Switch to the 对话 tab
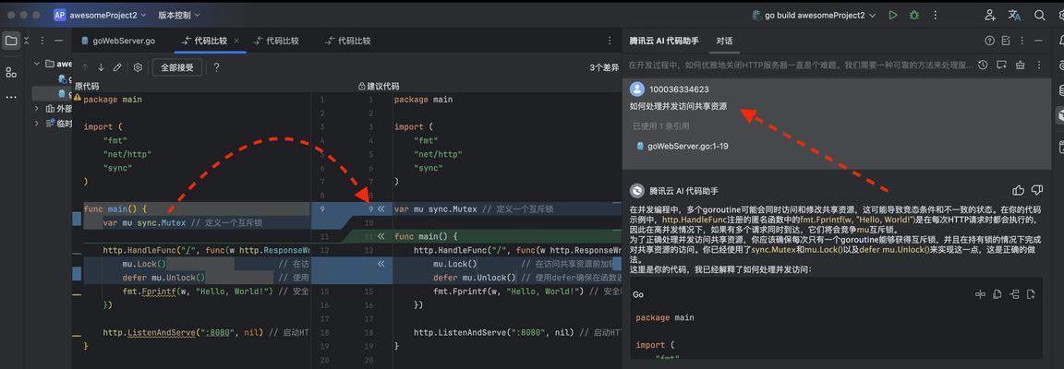1064x369 pixels. point(724,41)
